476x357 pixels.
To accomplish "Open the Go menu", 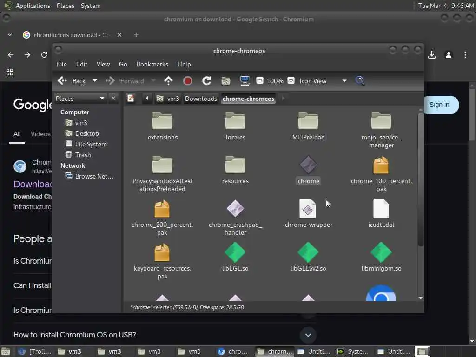I will (123, 64).
